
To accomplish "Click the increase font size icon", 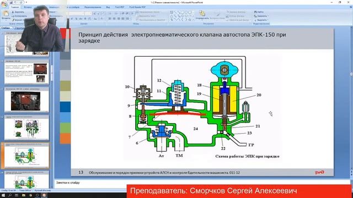I will [94, 13].
